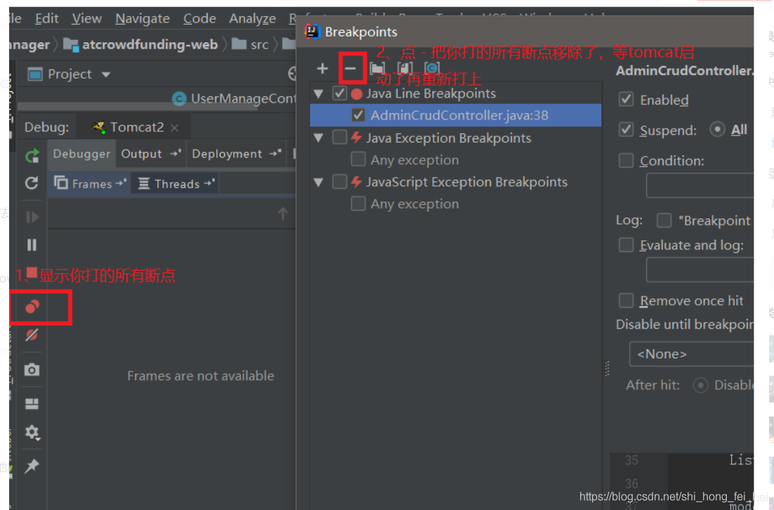Collapse Java Line Breakpoints tree node

pyautogui.click(x=318, y=94)
